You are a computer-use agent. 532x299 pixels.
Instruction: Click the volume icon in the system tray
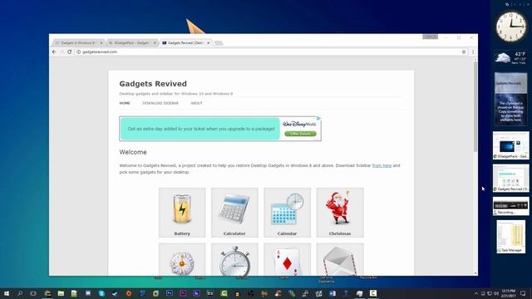pyautogui.click(x=496, y=293)
